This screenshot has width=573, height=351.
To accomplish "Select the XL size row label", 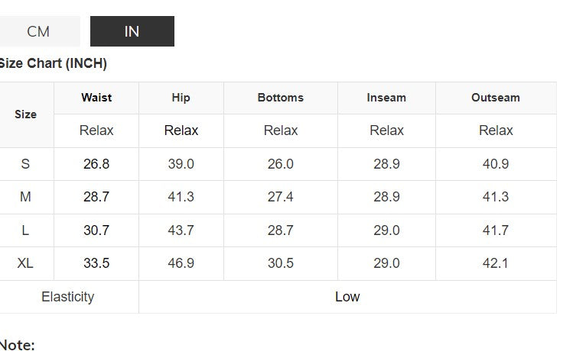I will point(25,263).
